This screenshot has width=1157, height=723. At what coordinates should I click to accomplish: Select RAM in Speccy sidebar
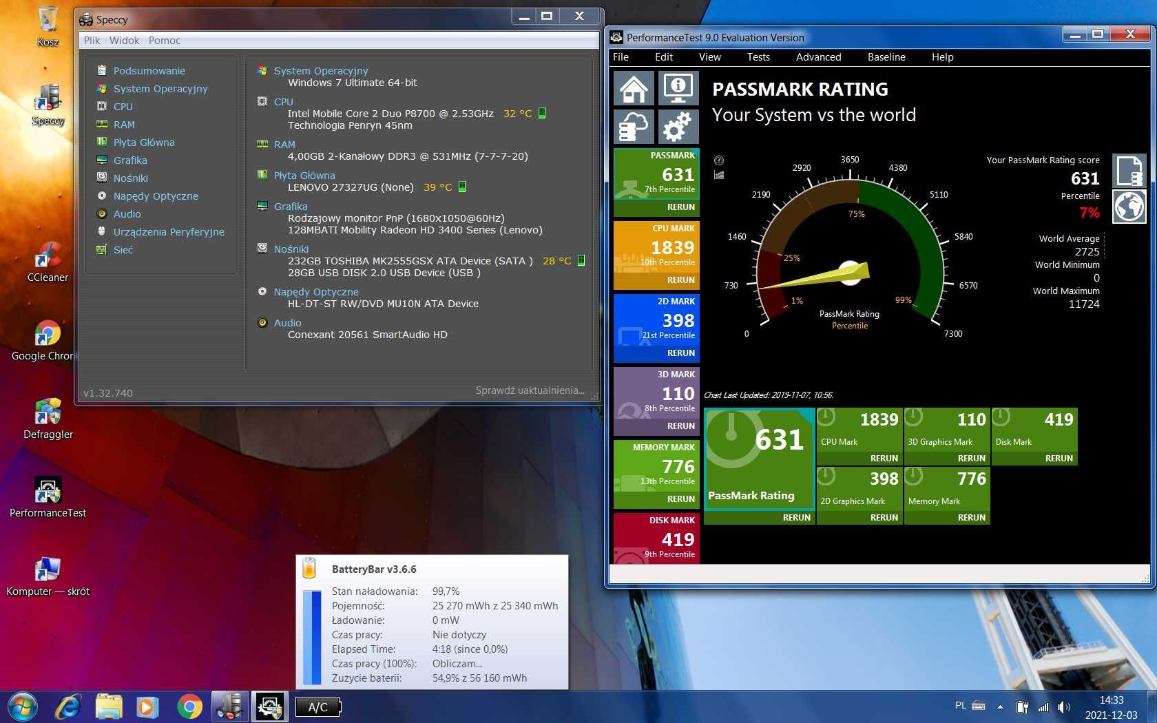[x=124, y=125]
